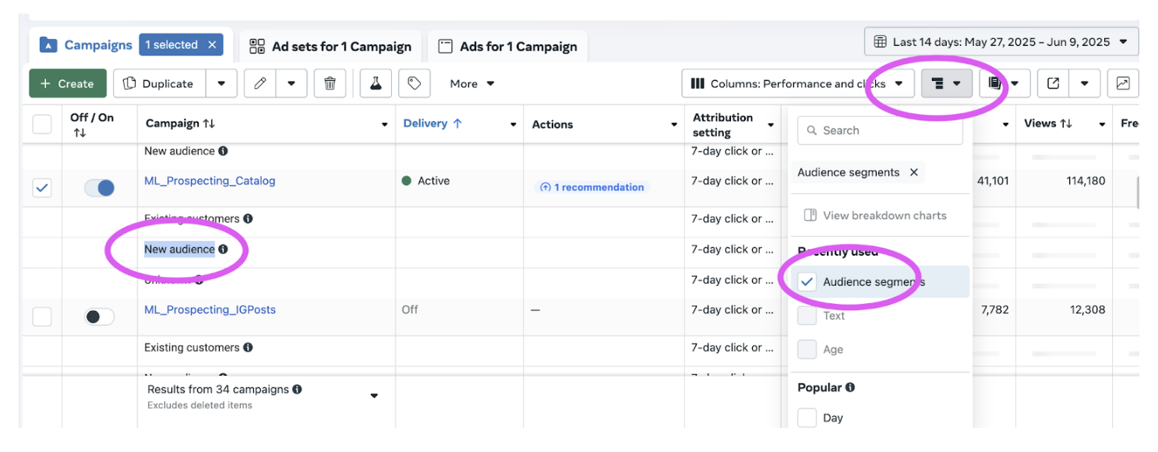Screen dimensions: 1158x452
Task: Open the ML_Prospecting_Catalog campaign link
Action: coord(210,181)
